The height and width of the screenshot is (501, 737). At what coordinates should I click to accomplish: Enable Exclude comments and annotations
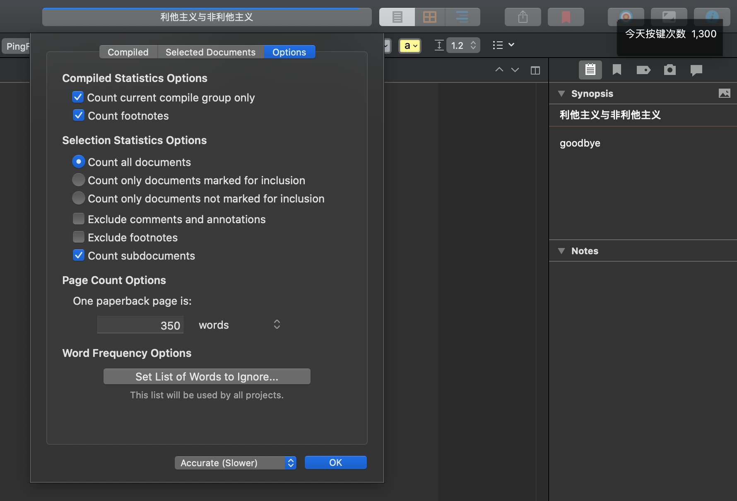(x=78, y=219)
